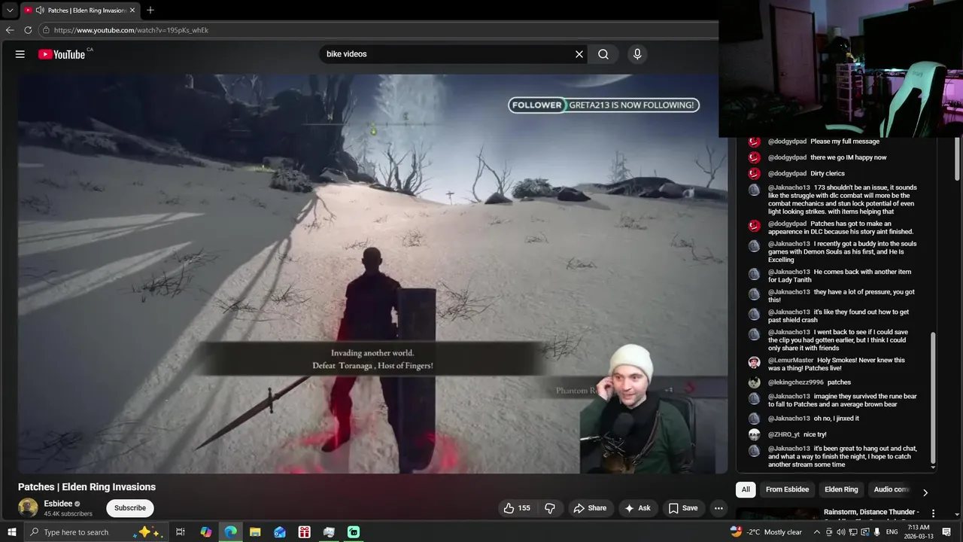This screenshot has width=963, height=542.
Task: Click @ZHRO_yt's avatar in chat
Action: 754,434
